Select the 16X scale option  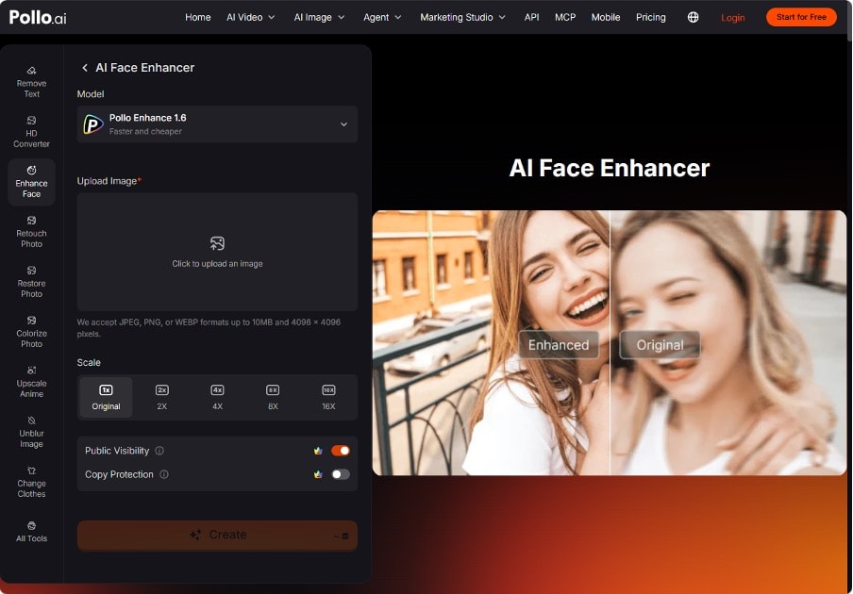click(x=328, y=397)
